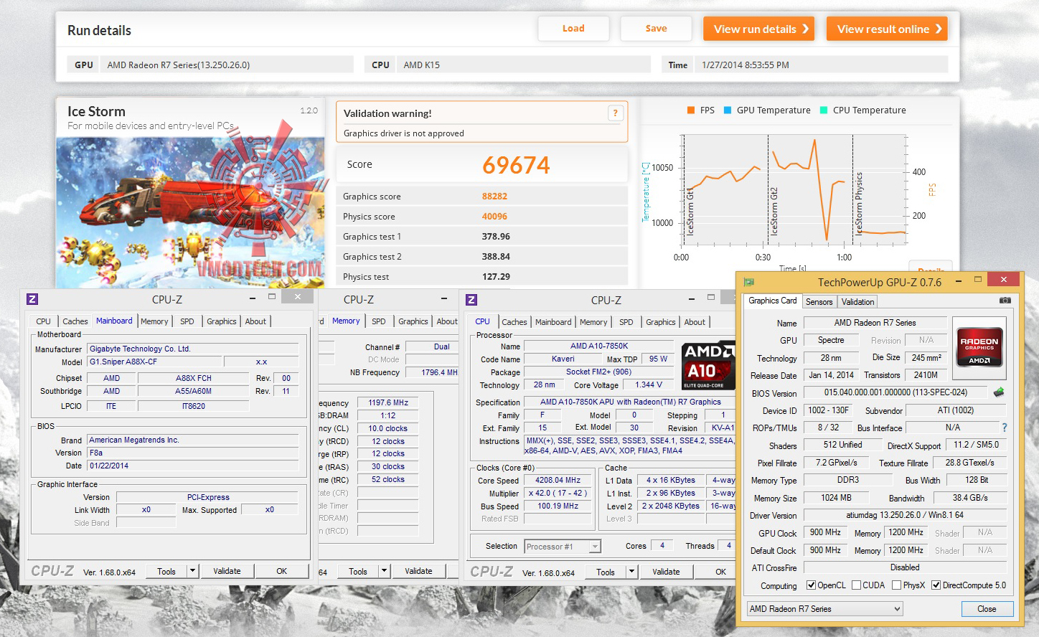Click the blue GPU Temperature legend swatch
This screenshot has width=1039, height=637.
728,110
